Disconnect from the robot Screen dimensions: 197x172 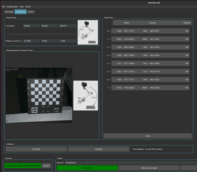pos(87,168)
